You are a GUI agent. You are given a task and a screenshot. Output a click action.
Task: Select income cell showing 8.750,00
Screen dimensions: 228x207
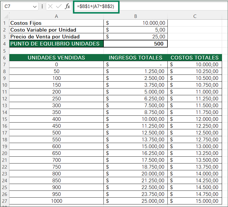click(136, 112)
